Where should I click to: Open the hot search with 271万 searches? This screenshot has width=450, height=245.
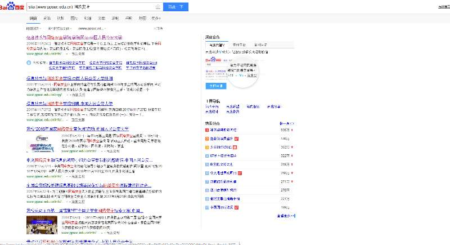point(223,181)
